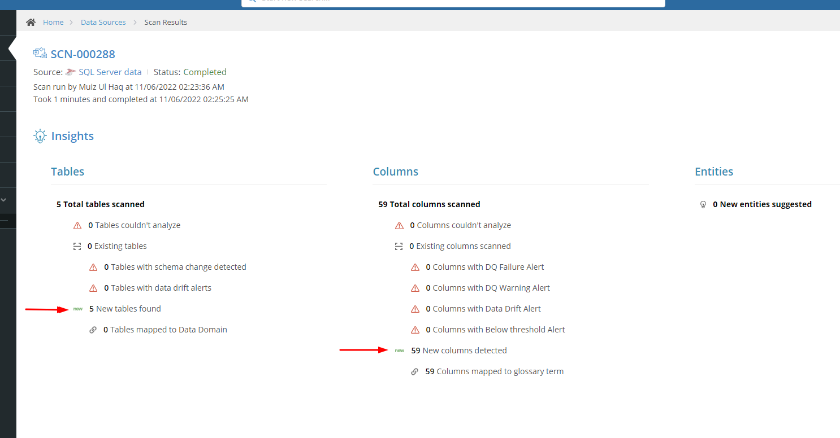
Task: Click warning icon for Data Drift Alert columns
Action: [x=415, y=309]
